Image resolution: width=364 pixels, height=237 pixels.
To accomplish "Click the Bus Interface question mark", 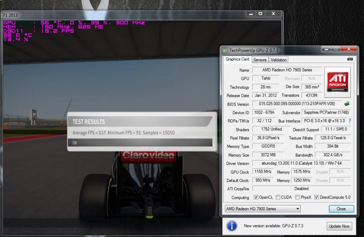I will (x=350, y=121).
